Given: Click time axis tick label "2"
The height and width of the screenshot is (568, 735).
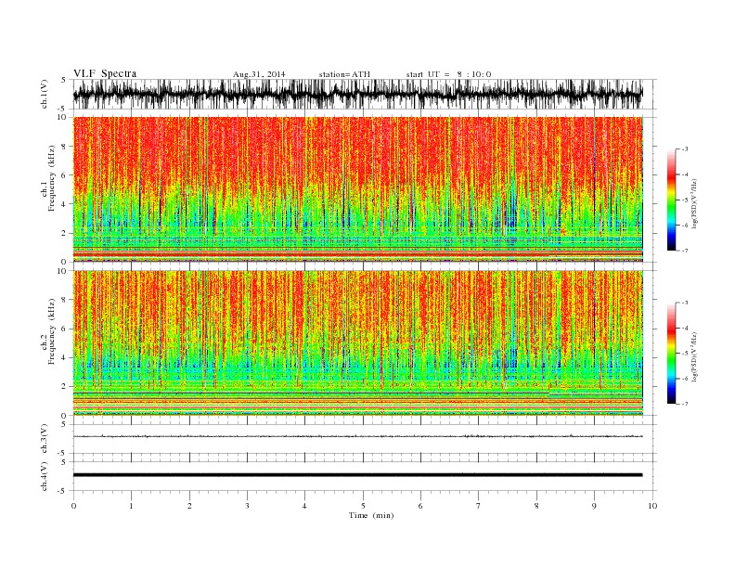Looking at the screenshot, I should pos(189,506).
